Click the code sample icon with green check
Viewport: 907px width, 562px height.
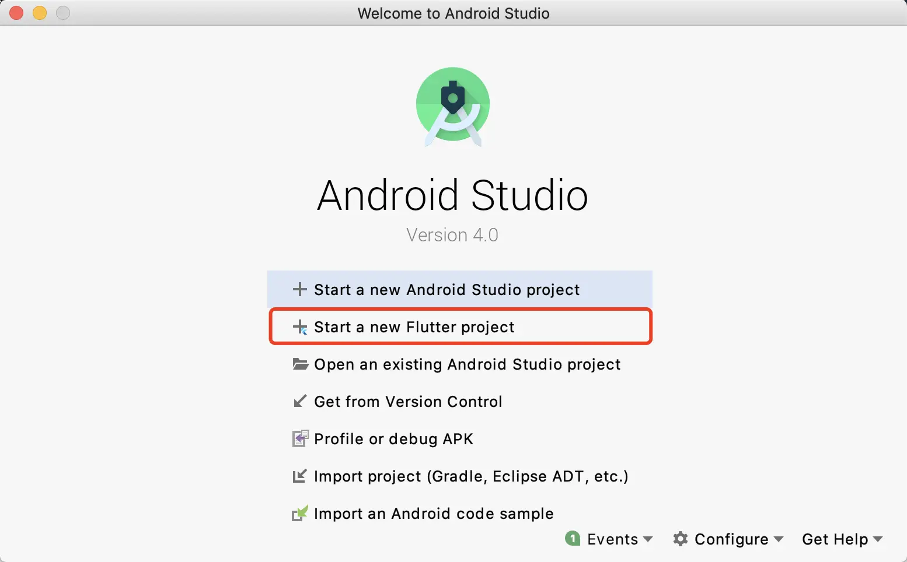299,513
